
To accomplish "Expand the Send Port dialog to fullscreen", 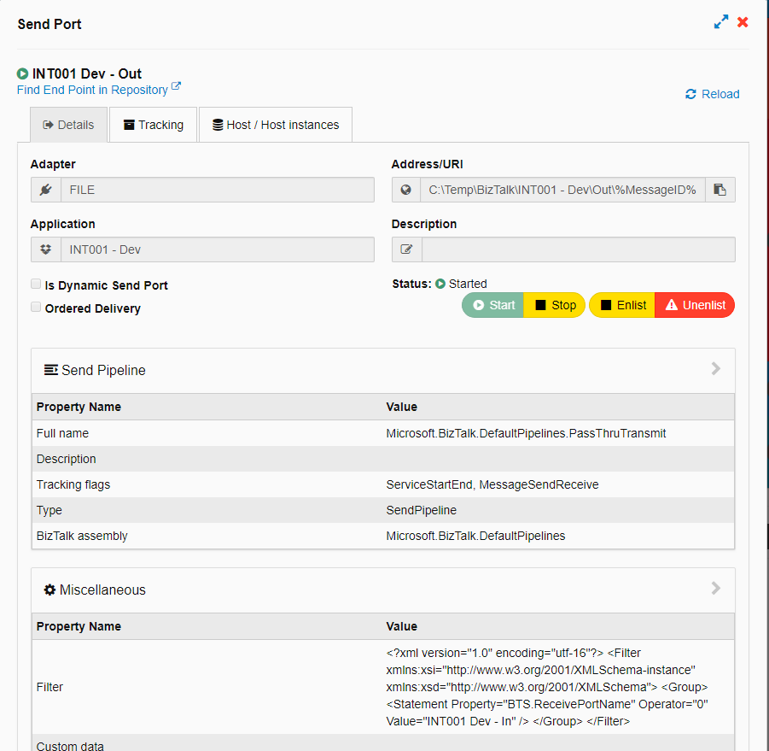I will point(720,22).
